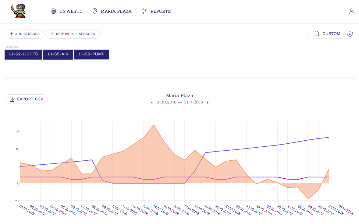Image resolution: width=359 pixels, height=224 pixels.
Task: Go to previous date range arrow
Action: (x=152, y=103)
